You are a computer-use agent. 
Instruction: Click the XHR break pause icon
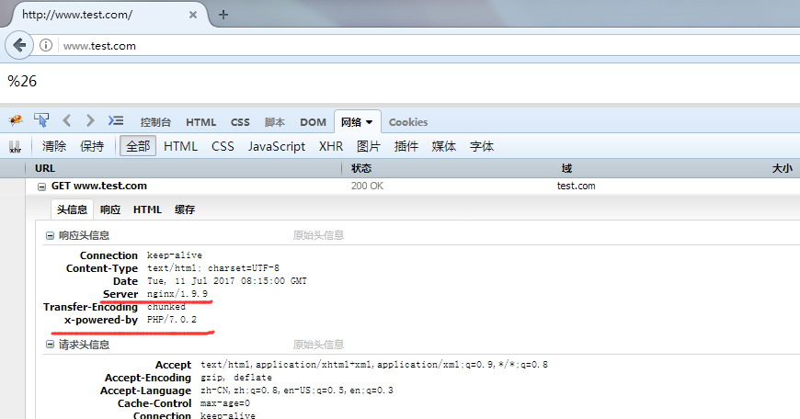tap(16, 146)
